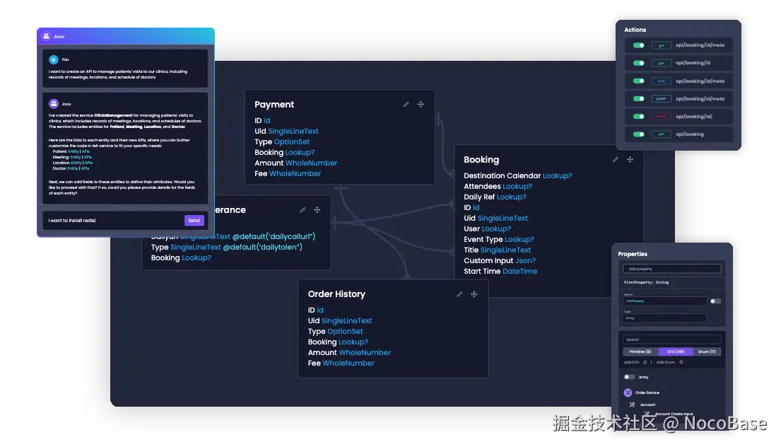781x447 pixels.
Task: Click 'Custom Input Json?' field in Booking
Action: pyautogui.click(x=500, y=260)
